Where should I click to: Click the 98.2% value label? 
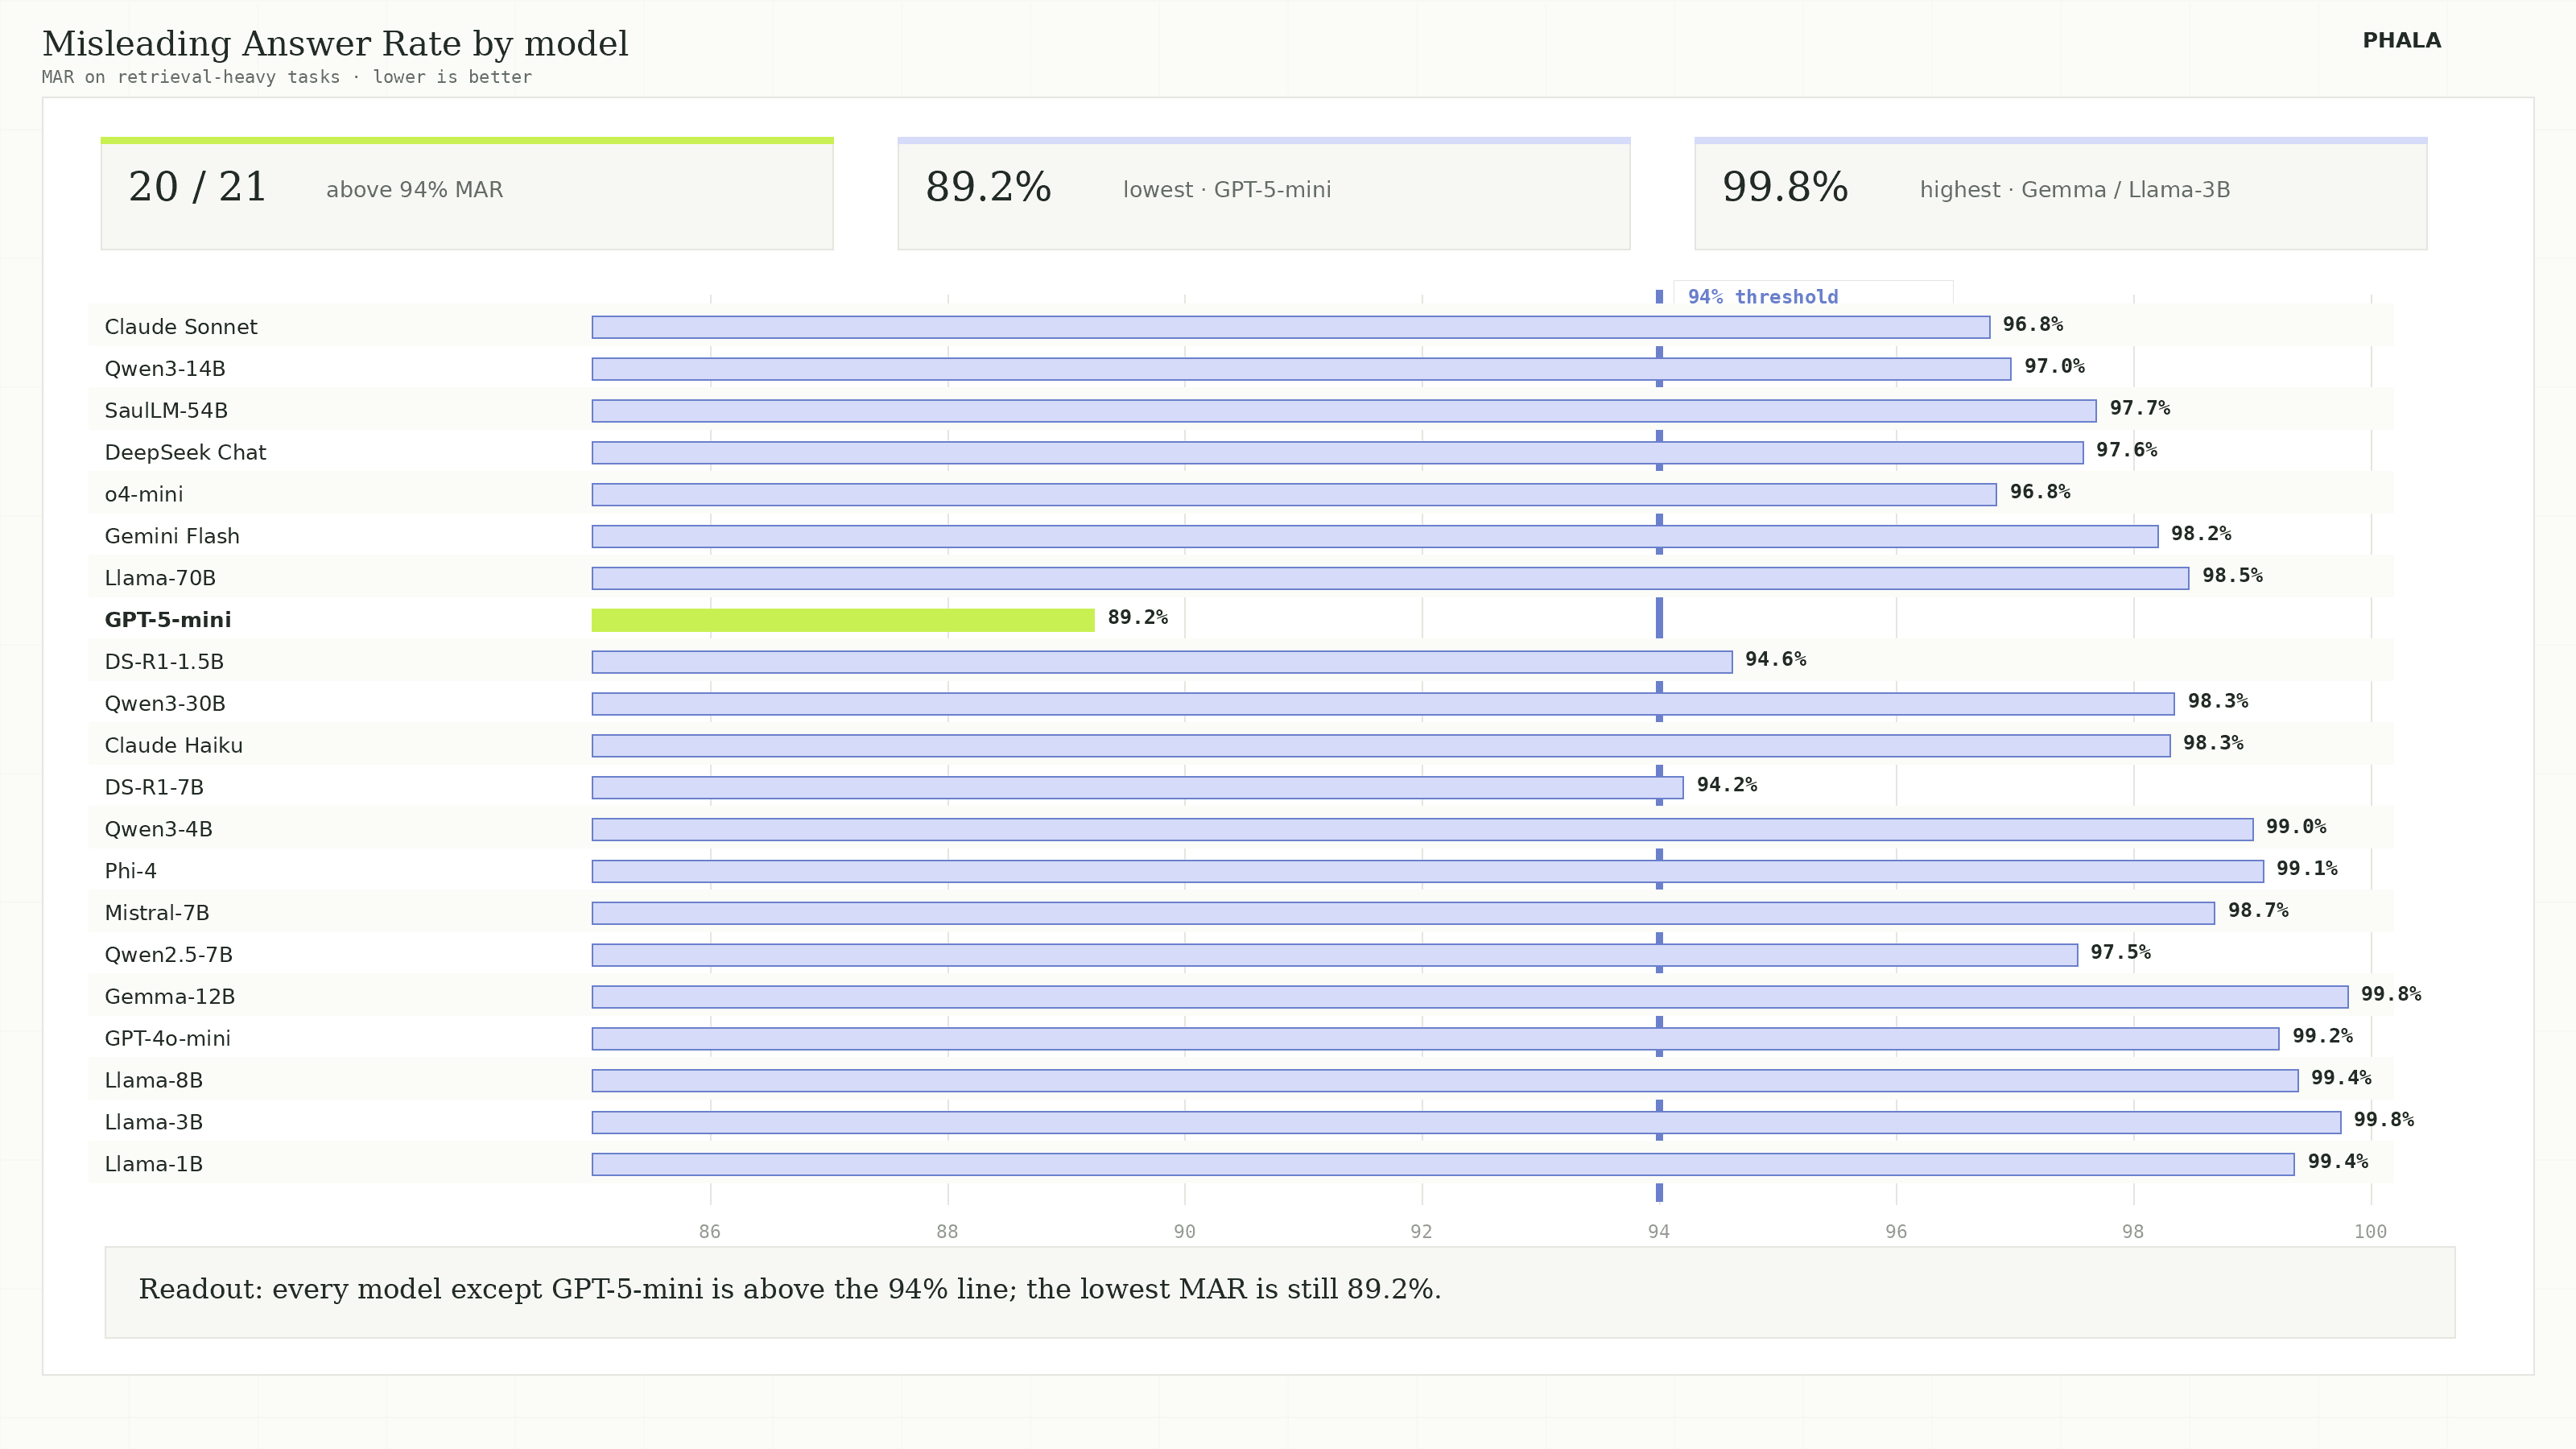coord(2201,534)
